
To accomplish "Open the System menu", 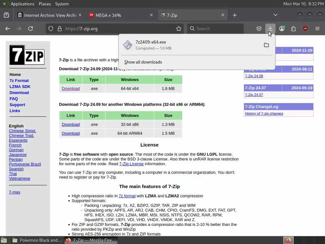I will tap(62, 4).
